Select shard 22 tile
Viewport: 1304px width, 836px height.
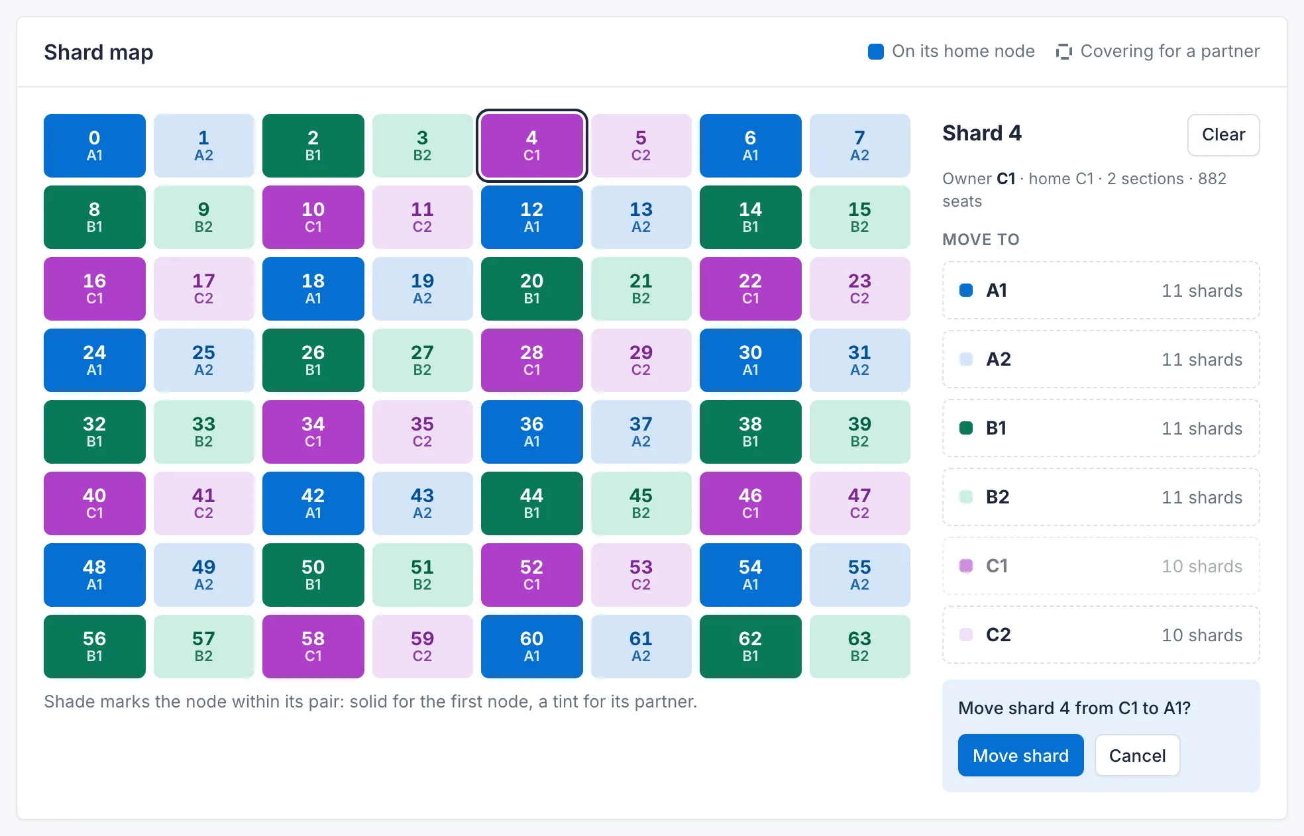(751, 289)
